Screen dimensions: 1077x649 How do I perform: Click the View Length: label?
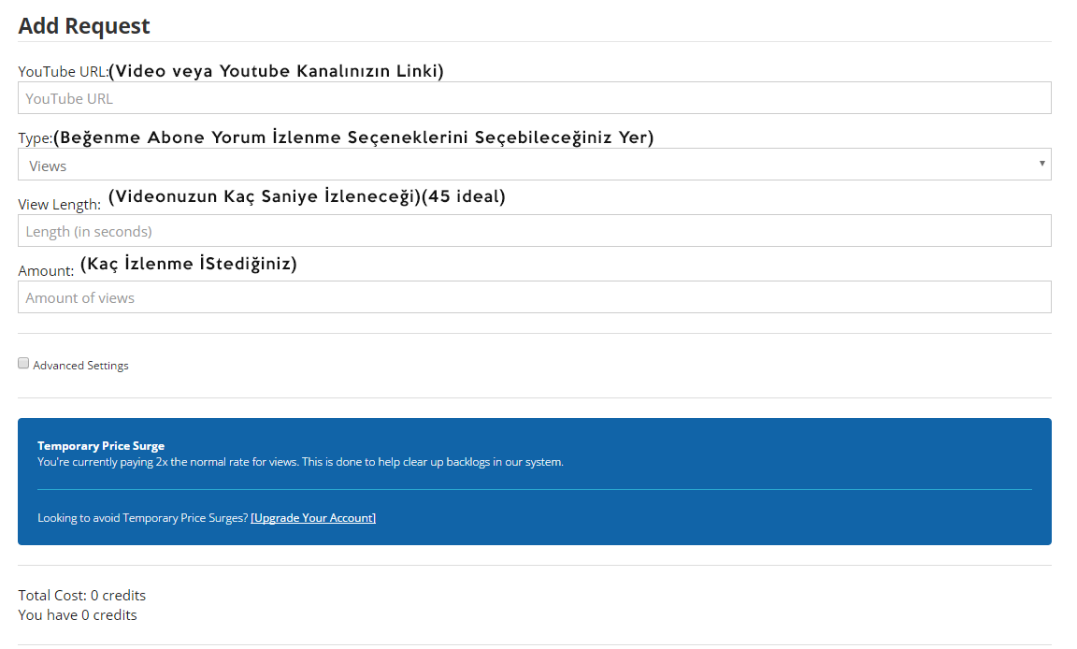[59, 205]
